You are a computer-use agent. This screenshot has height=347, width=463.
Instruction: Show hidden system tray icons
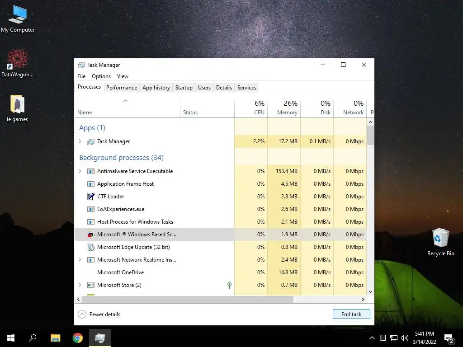tap(372, 338)
